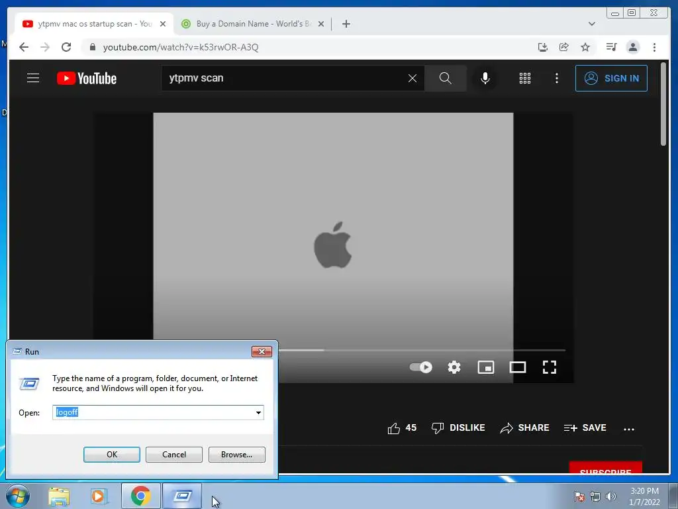
Task: Open taskbar clock 3:20 PM
Action: 644,496
